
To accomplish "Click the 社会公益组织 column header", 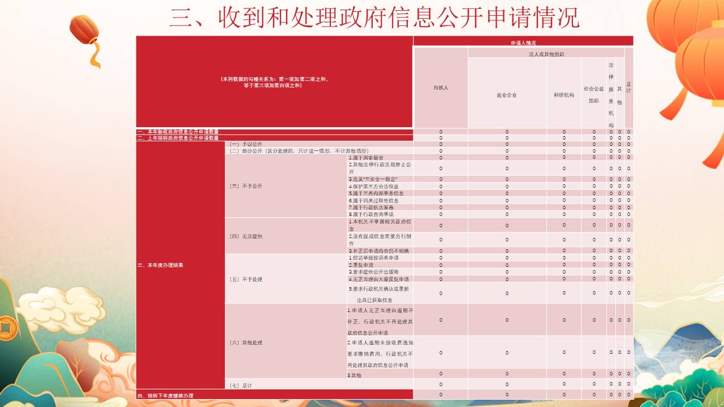I will pos(594,94).
